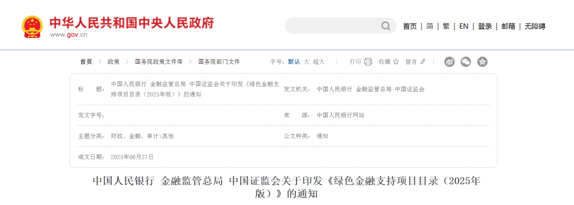This screenshot has width=574, height=205.
Task: Click topic value 财政、金融、审计\其他
Action: point(142,136)
